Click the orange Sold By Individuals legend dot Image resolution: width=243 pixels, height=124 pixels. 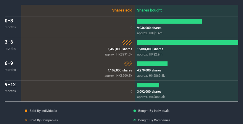click(26, 111)
